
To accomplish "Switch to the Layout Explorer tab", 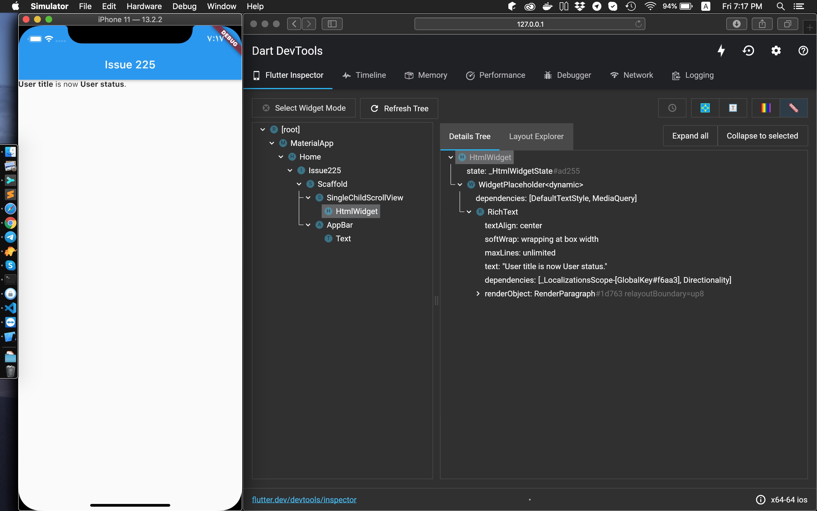I will 536,136.
